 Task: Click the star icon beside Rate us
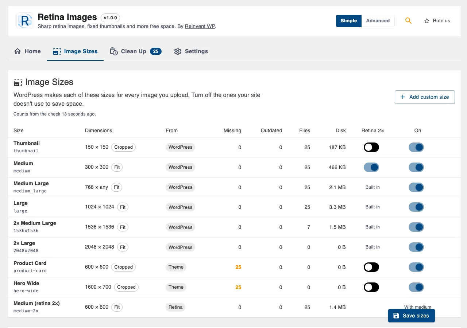pos(427,21)
